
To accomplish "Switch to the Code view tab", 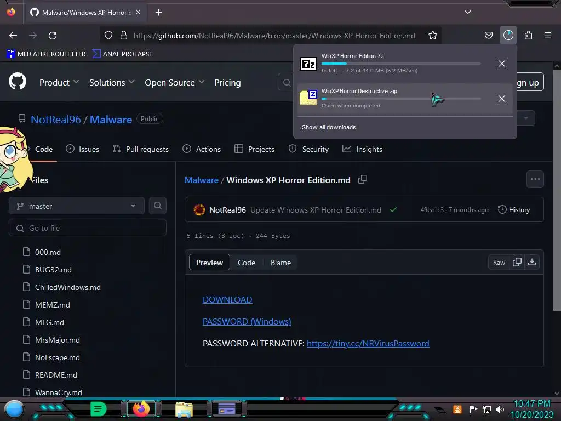I will 247,263.
